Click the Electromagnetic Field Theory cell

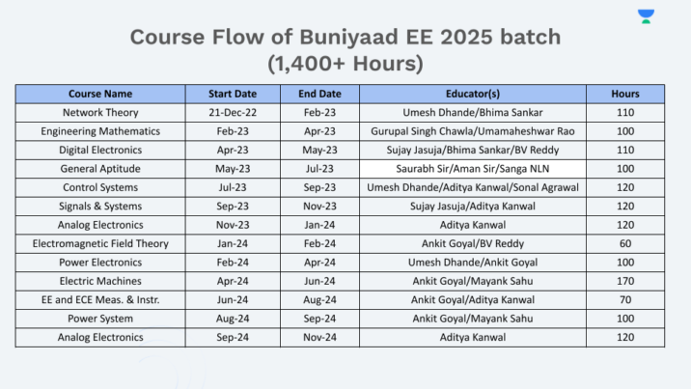pyautogui.click(x=100, y=243)
